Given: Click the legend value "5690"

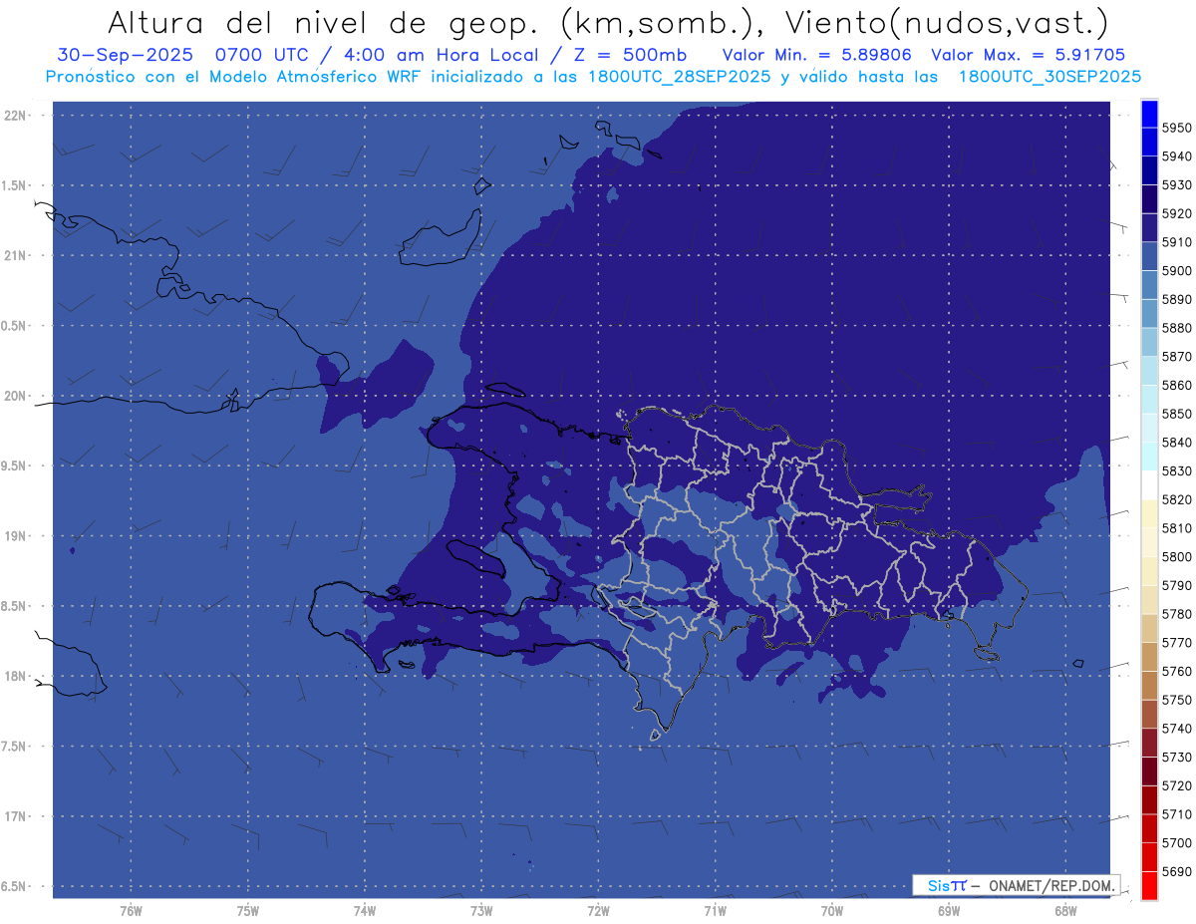Looking at the screenshot, I should point(1176,871).
